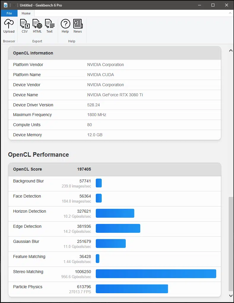Click the Feature Matching score bar
234x303 pixels.
(x=98, y=259)
